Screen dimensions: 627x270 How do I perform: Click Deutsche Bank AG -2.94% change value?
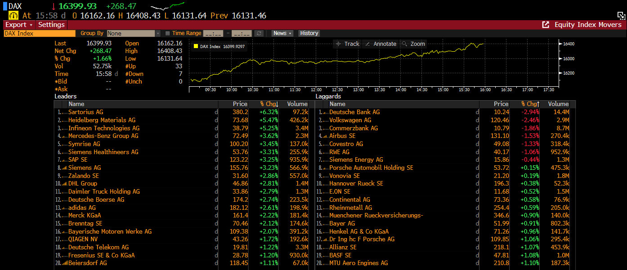coord(530,112)
